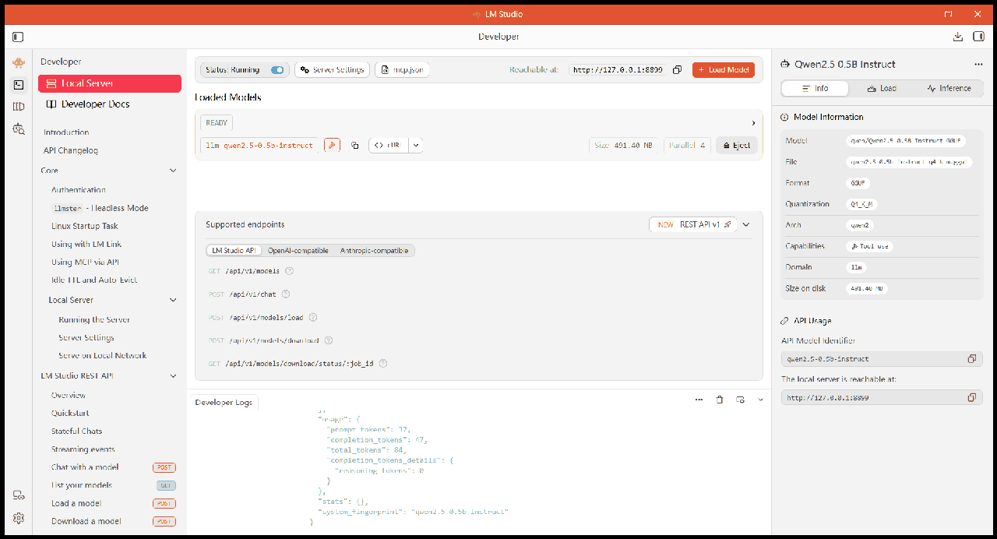Open Developer Logs three-dot options
The width and height of the screenshot is (997, 539).
click(x=699, y=400)
